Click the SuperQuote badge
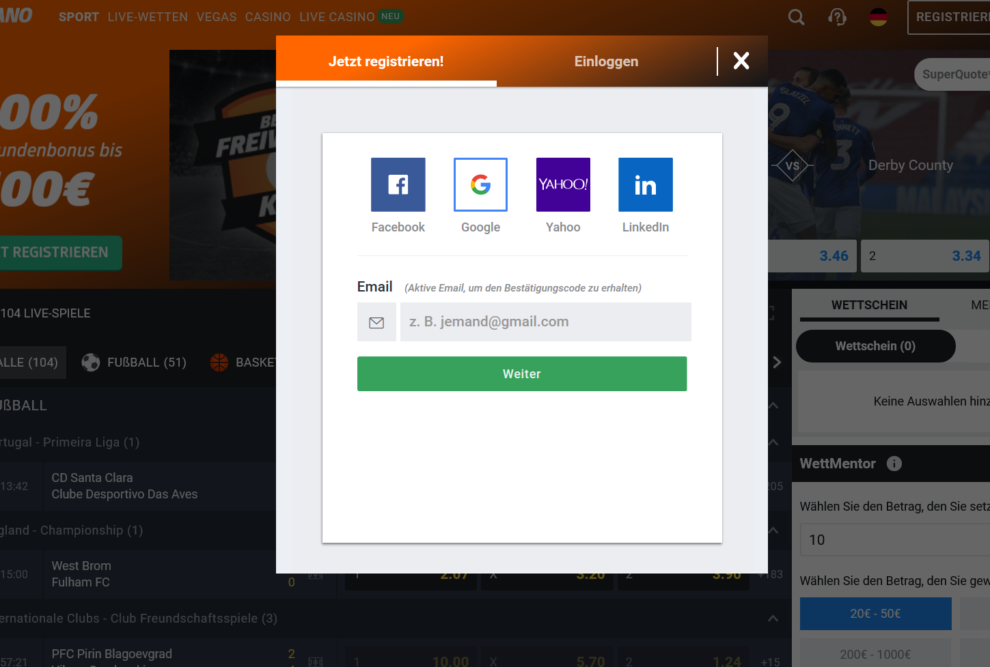 coord(952,74)
